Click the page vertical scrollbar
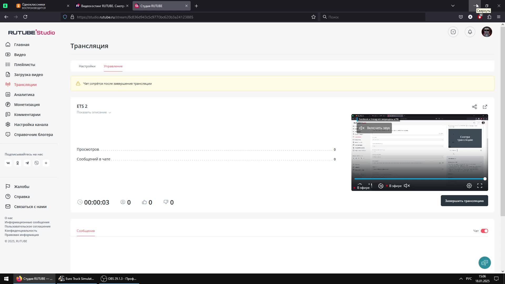This screenshot has height=284, width=505. pos(503,121)
